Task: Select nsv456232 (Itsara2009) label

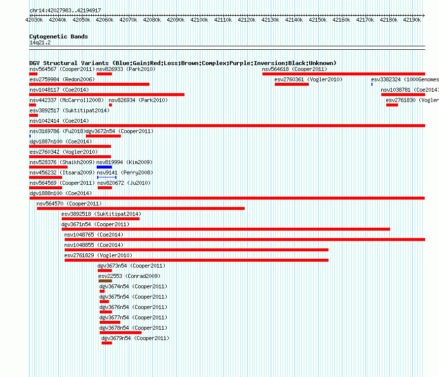Action: pos(62,172)
